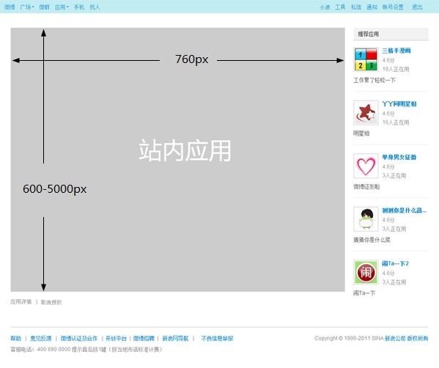Image resolution: width=439 pixels, height=368 pixels.
Task: Click 不良信息举报 footer link
Action: (217, 339)
